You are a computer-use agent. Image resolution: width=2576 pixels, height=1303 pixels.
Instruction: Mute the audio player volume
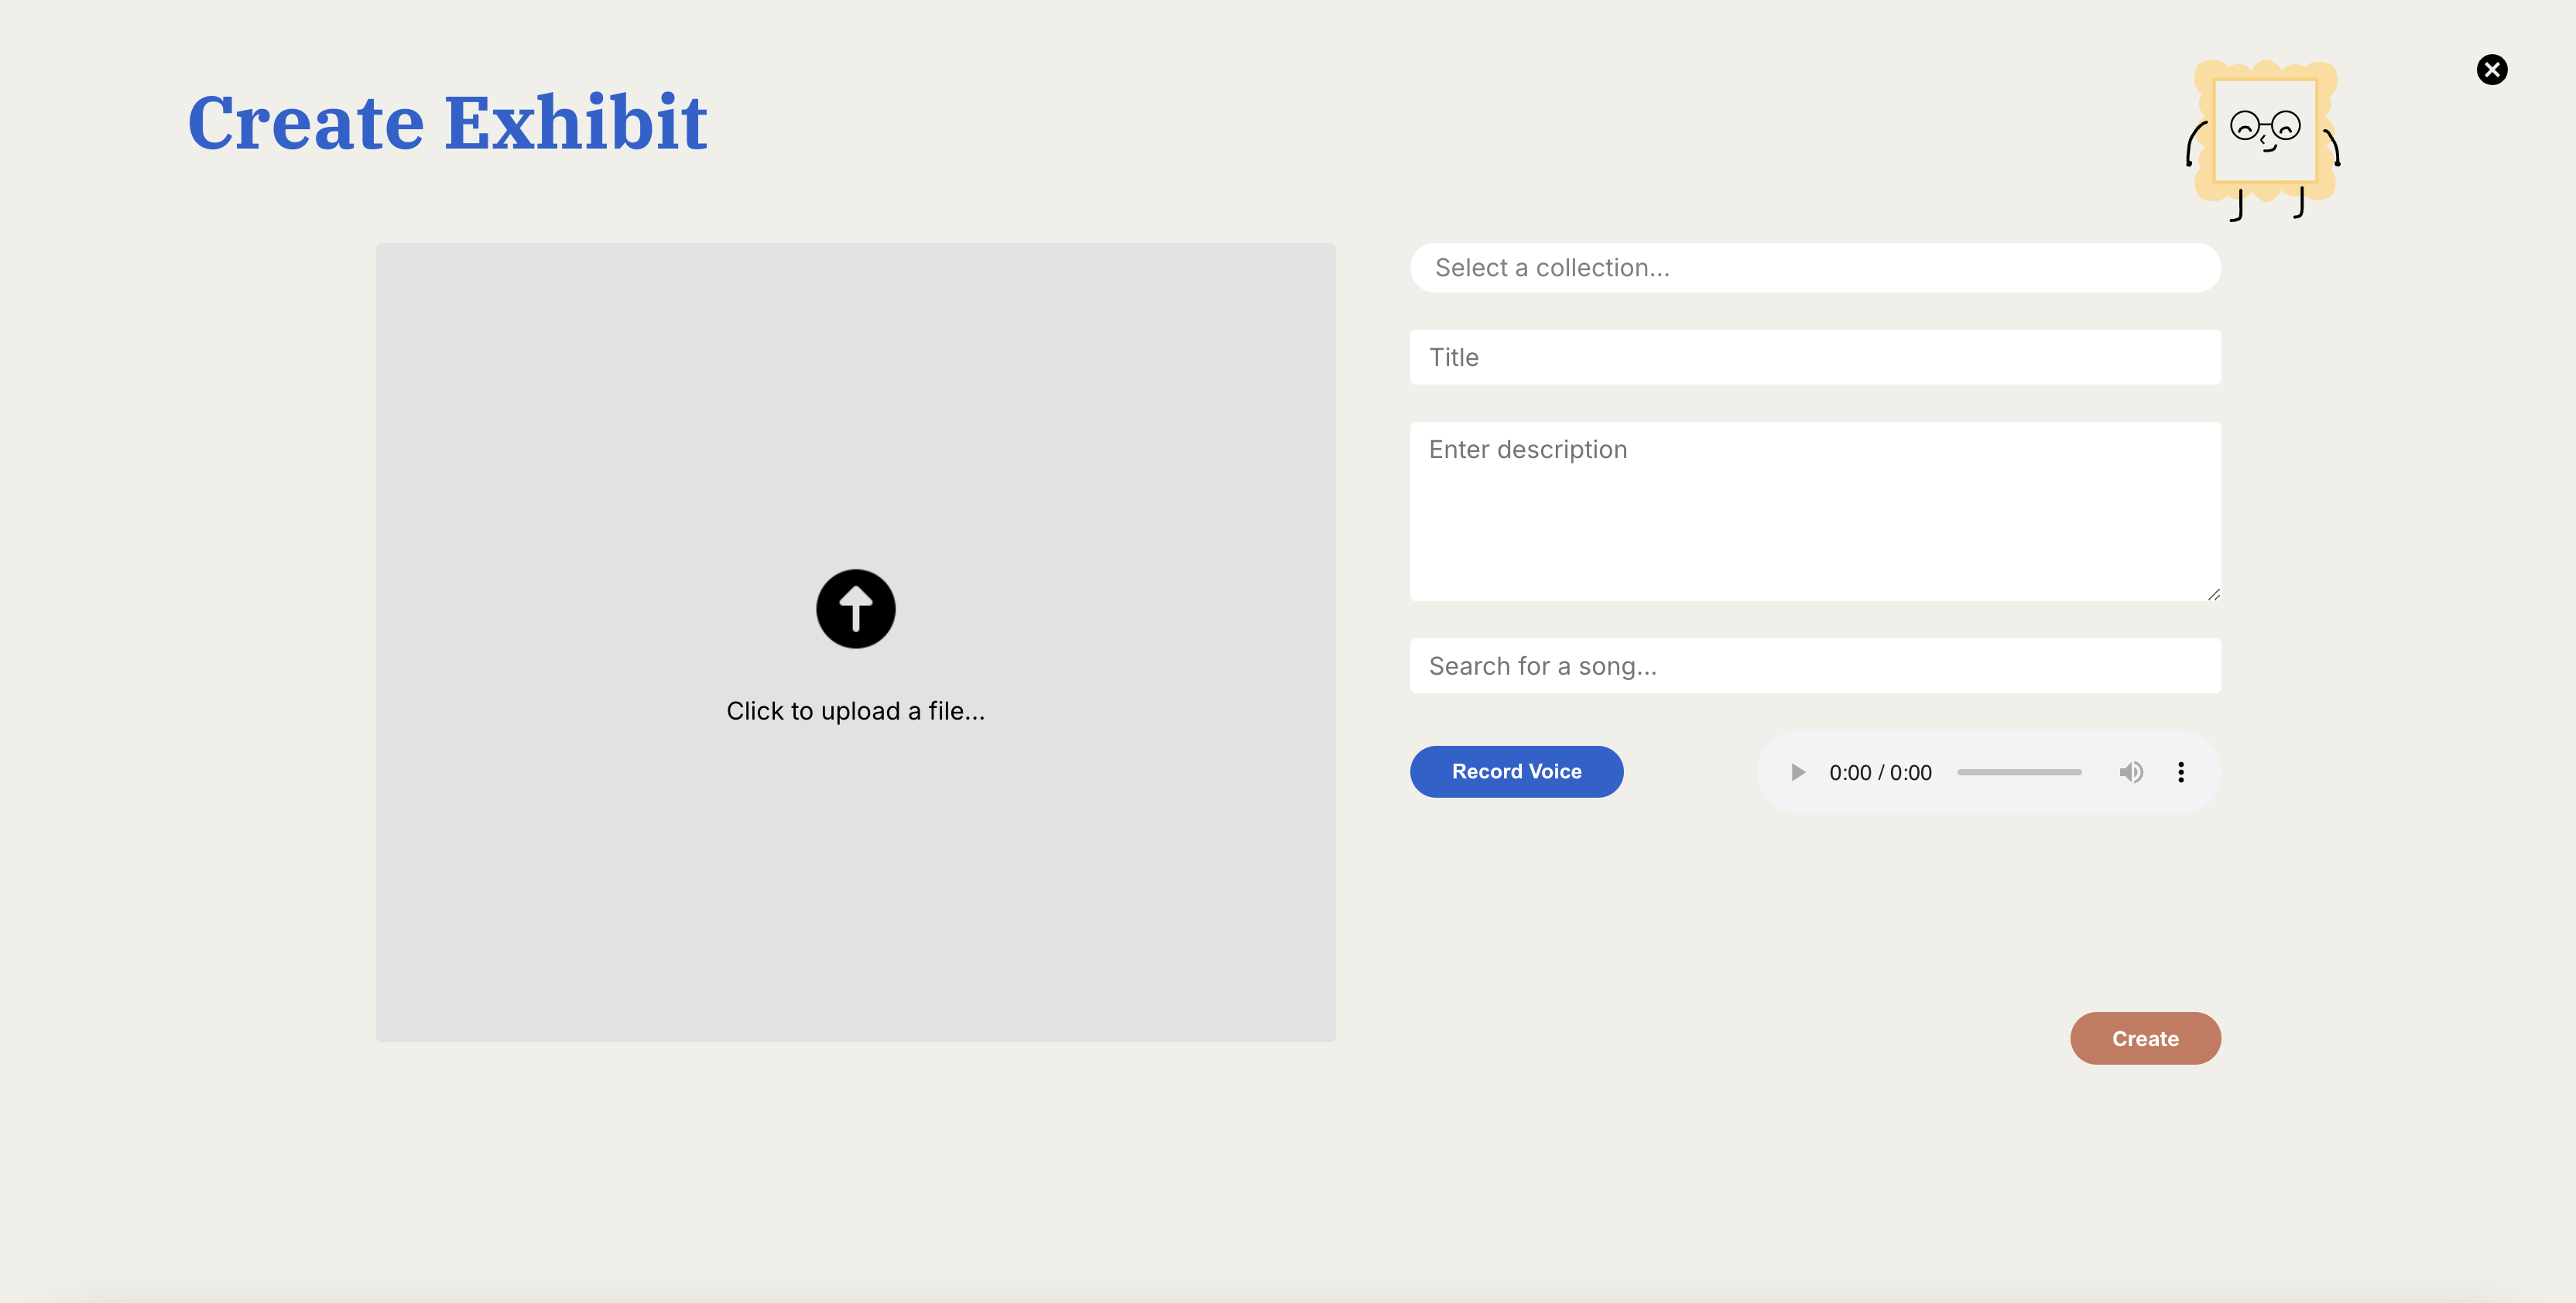tap(2130, 772)
